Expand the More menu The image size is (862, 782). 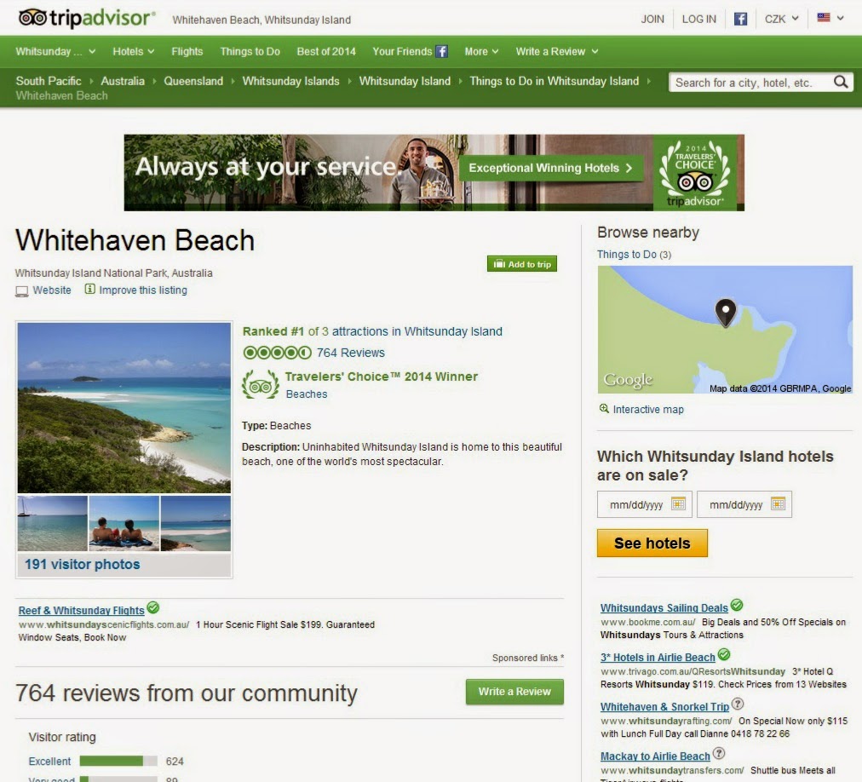point(481,52)
